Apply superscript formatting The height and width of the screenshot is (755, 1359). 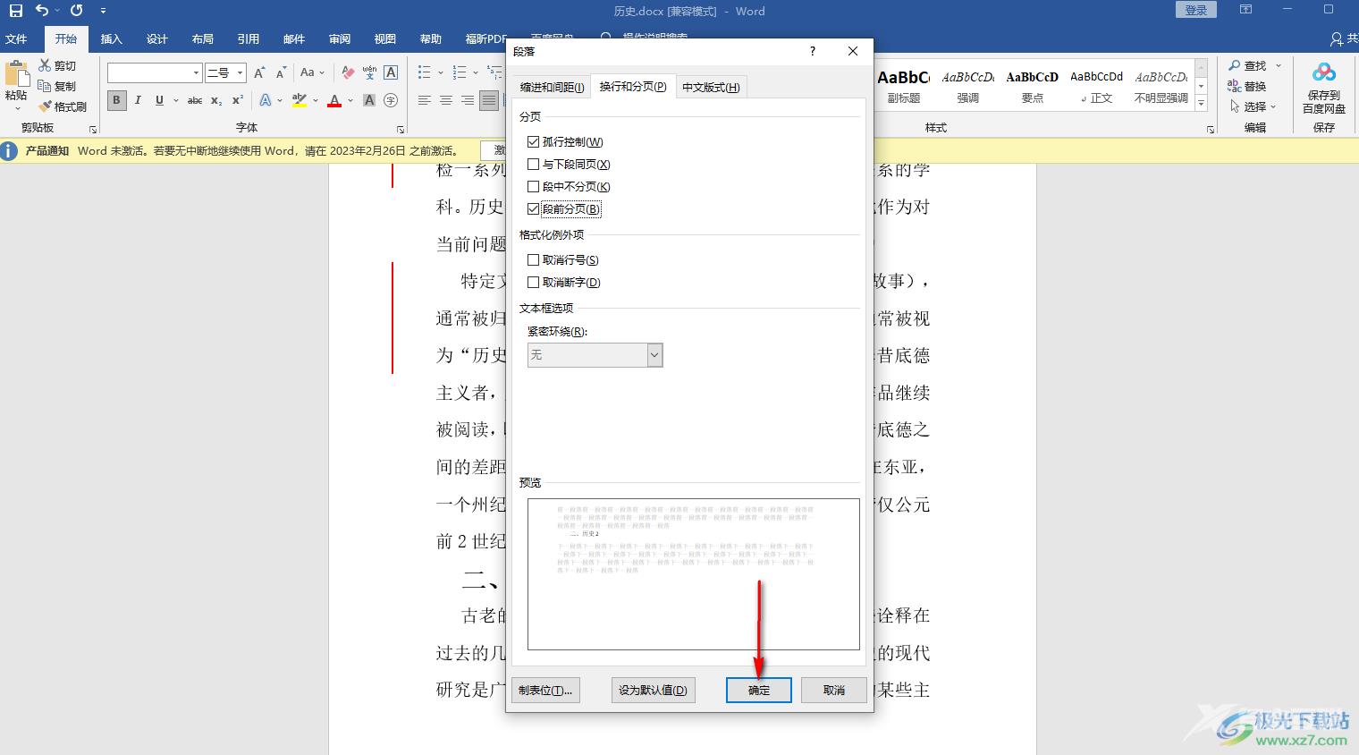point(238,100)
